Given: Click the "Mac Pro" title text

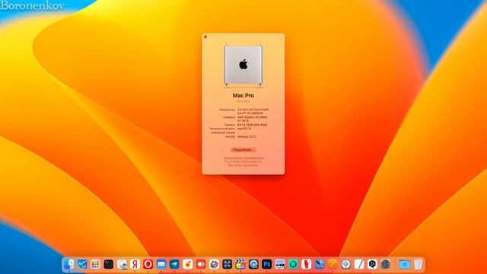Looking at the screenshot, I should click(x=243, y=95).
